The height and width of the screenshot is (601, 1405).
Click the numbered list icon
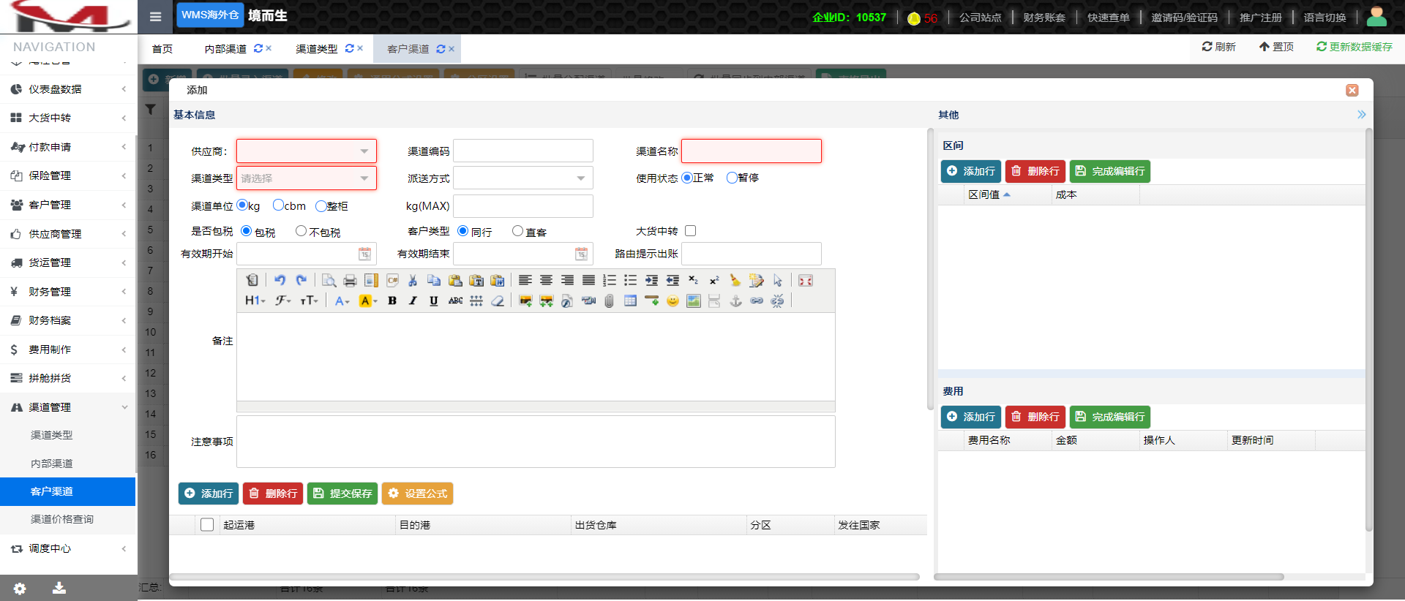[x=609, y=281]
